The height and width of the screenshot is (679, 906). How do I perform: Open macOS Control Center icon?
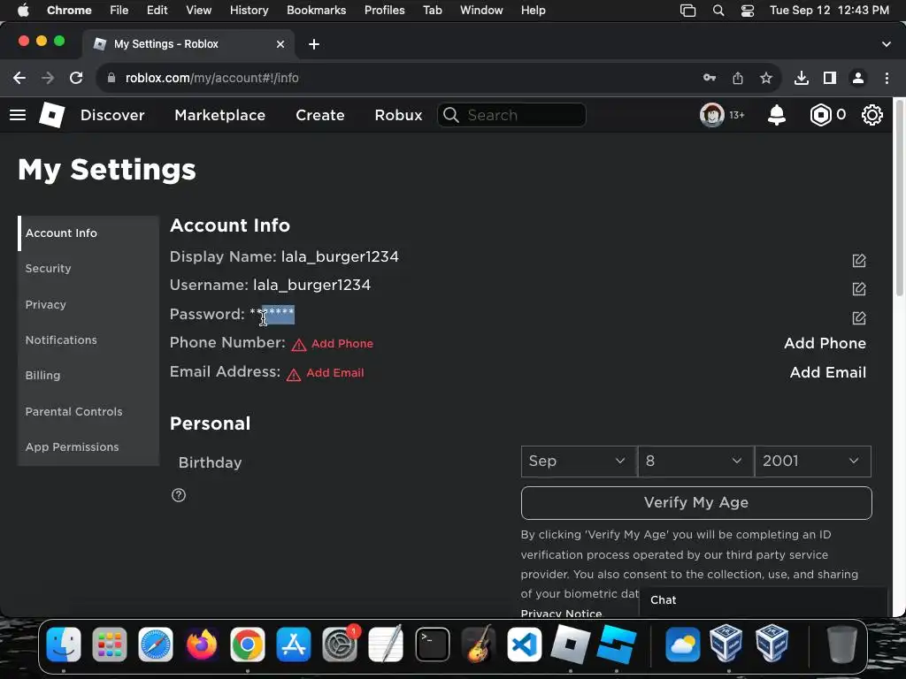pyautogui.click(x=748, y=11)
